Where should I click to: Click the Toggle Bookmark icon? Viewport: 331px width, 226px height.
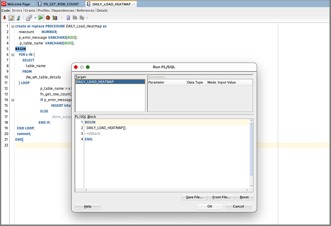click(x=68, y=18)
